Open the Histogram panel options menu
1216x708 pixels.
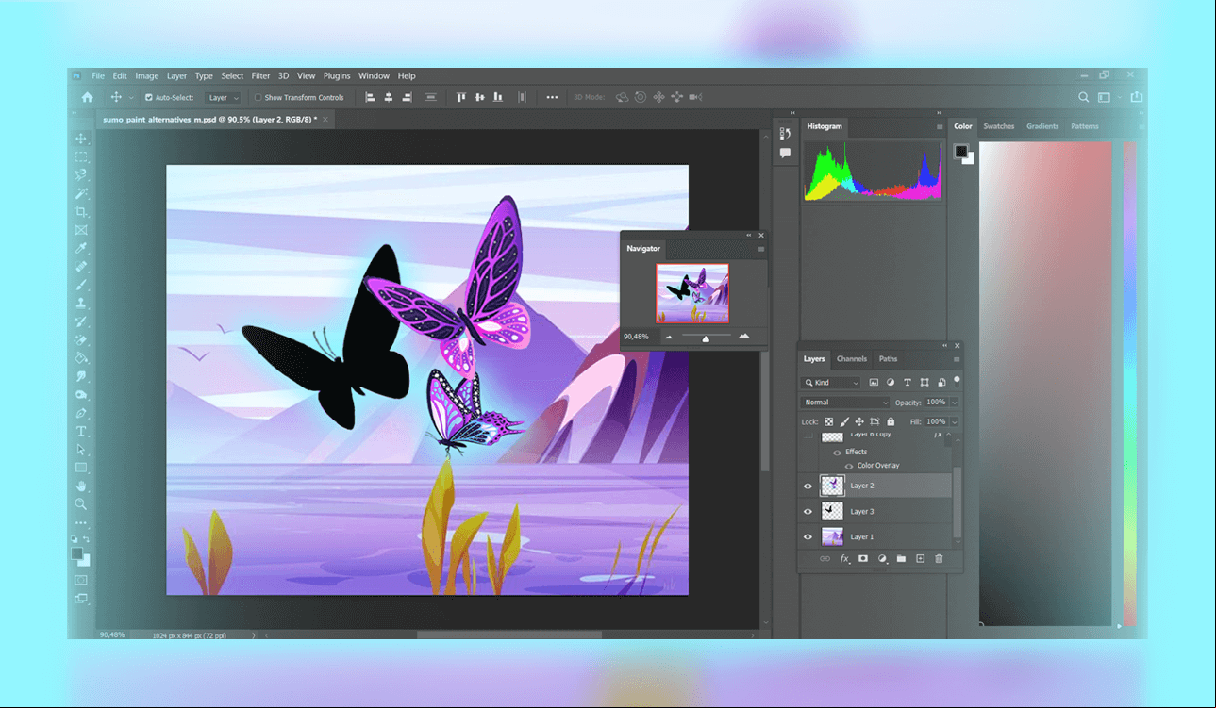click(x=940, y=126)
